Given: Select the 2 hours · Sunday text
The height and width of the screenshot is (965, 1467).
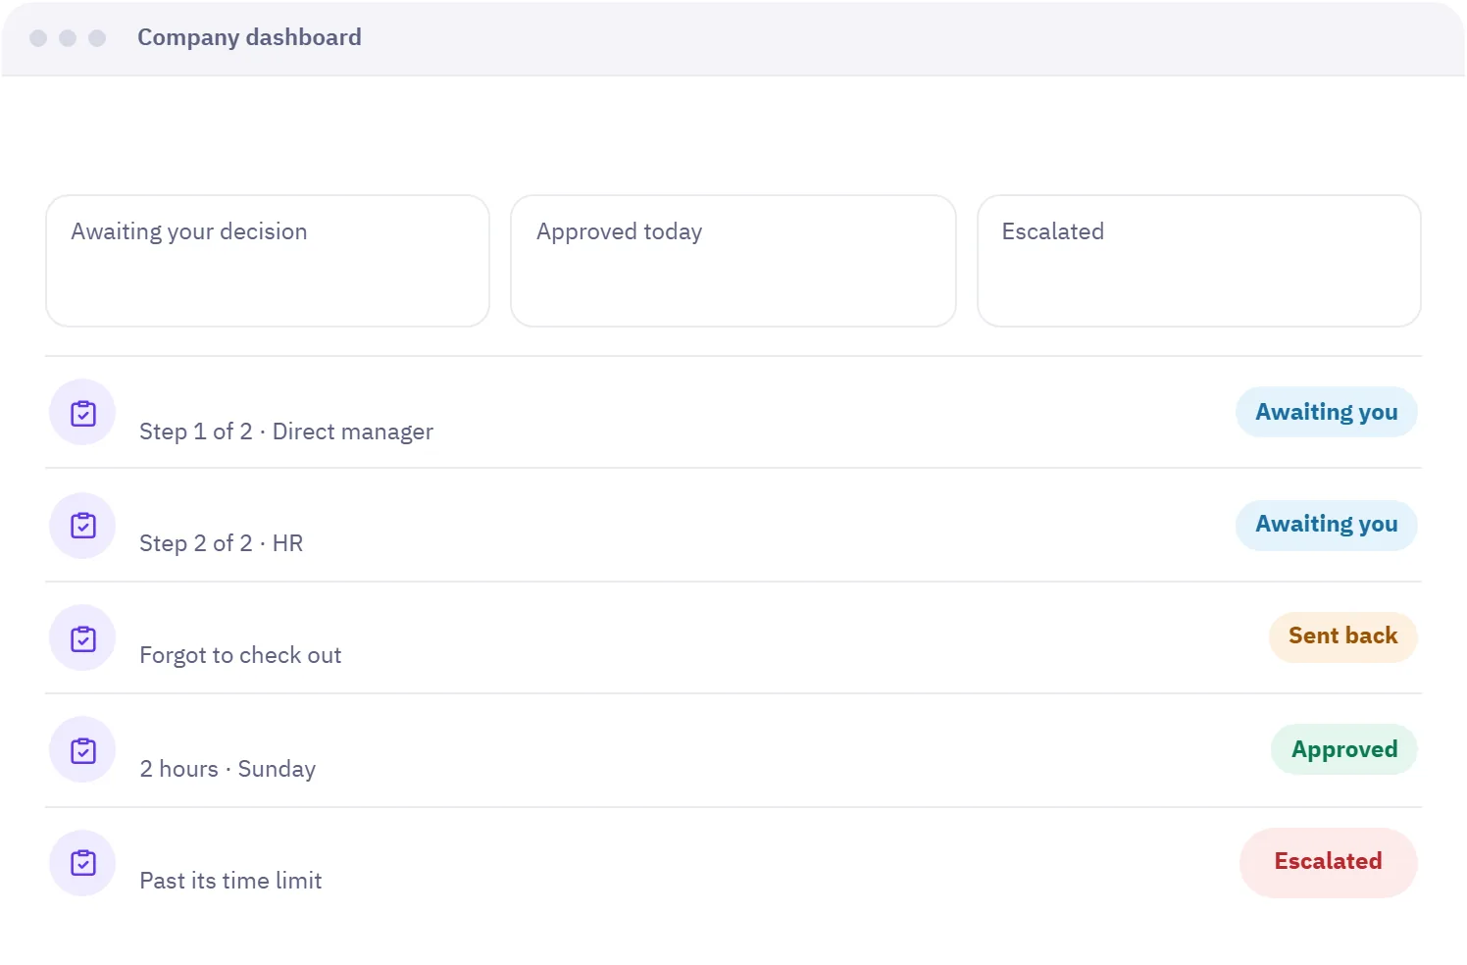Looking at the screenshot, I should (x=228, y=769).
